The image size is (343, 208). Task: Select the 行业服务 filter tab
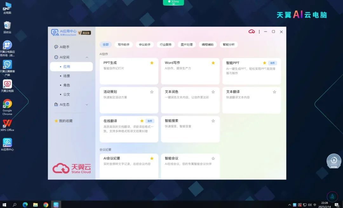165,45
